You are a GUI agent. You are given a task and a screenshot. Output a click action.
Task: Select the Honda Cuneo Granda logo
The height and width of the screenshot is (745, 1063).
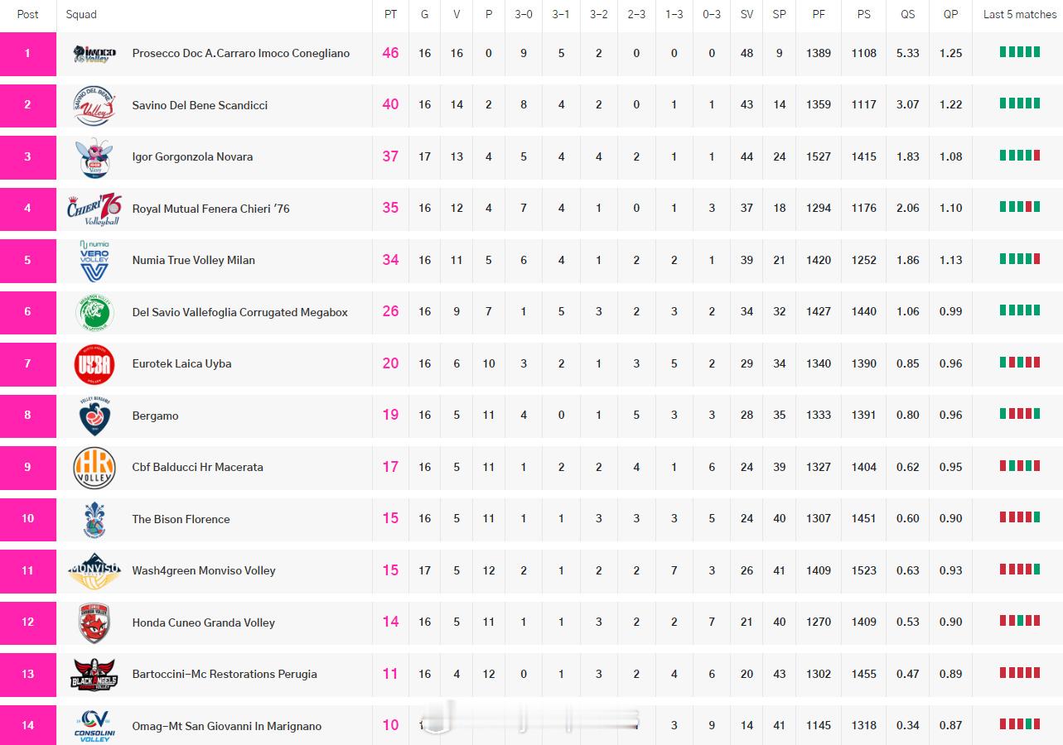[94, 622]
